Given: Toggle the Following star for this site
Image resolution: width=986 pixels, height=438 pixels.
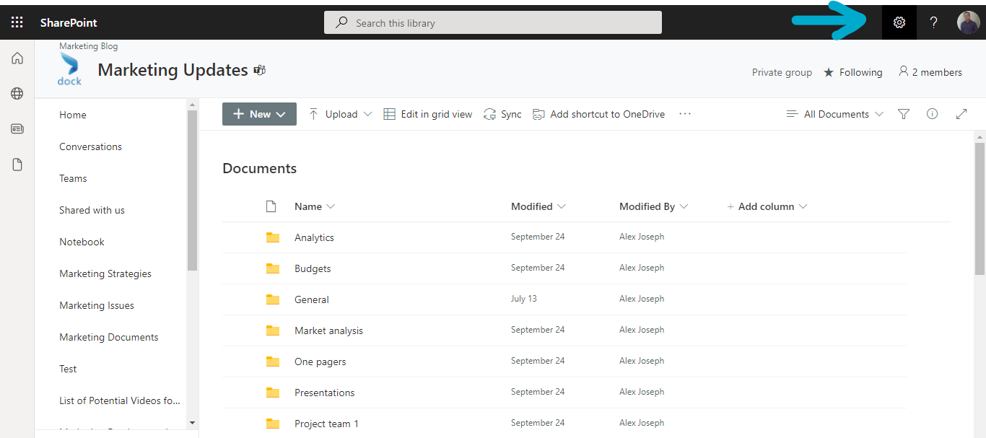Looking at the screenshot, I should [x=852, y=72].
